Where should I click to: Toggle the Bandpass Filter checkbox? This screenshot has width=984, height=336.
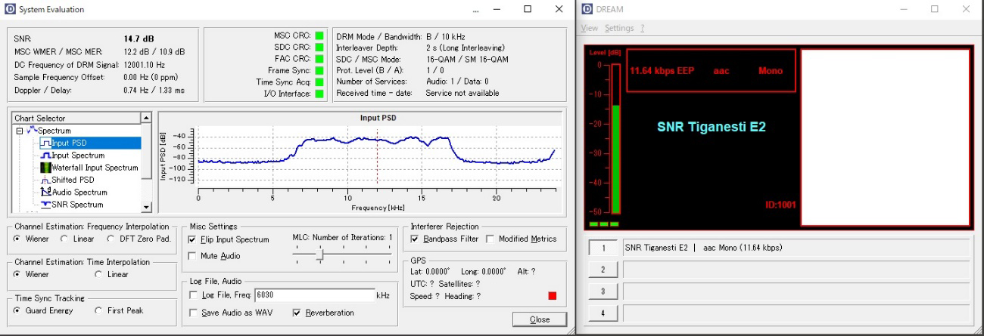coord(415,239)
